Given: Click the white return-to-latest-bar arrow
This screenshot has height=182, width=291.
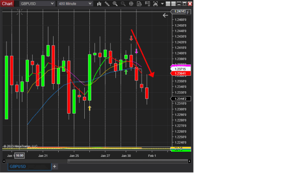Looking at the screenshot, I should click(165, 15).
